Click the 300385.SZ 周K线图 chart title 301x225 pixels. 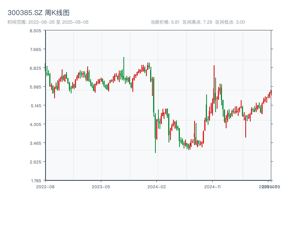point(38,13)
